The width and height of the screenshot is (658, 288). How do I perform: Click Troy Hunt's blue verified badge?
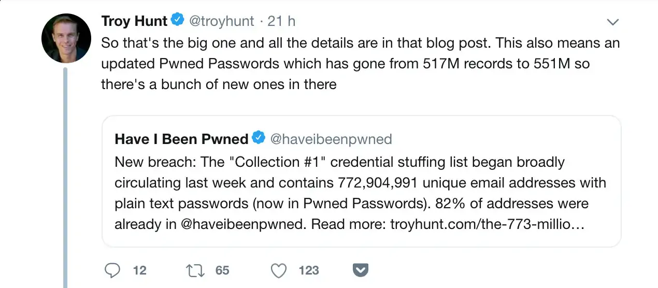tap(177, 21)
